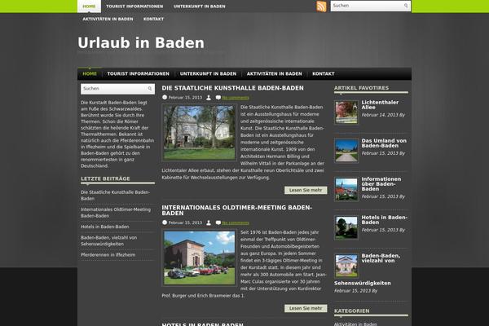Screen dimensions: 489x326
Task: Click the Letzte Beiträge heading
Action: pos(105,178)
